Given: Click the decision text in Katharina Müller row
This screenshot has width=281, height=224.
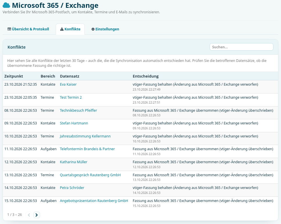Looking at the screenshot, I should click(203, 162).
